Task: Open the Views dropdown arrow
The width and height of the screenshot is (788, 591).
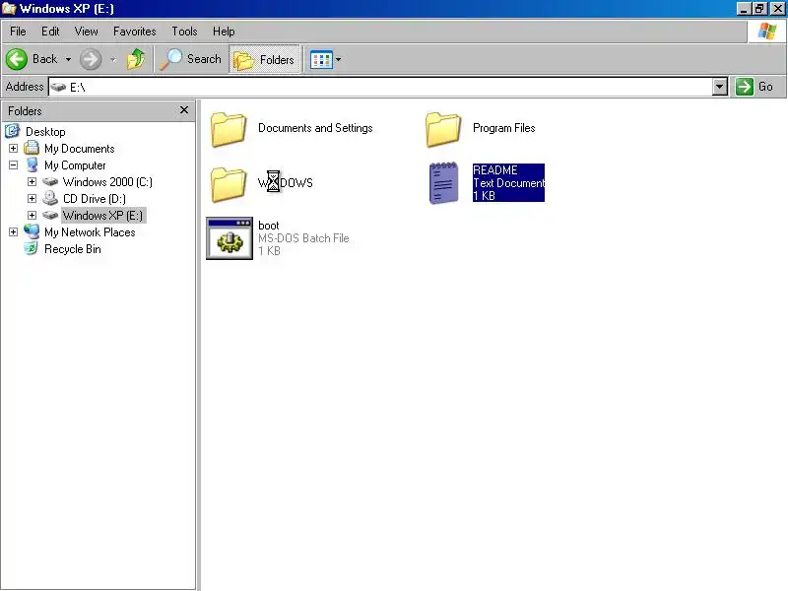Action: (338, 60)
